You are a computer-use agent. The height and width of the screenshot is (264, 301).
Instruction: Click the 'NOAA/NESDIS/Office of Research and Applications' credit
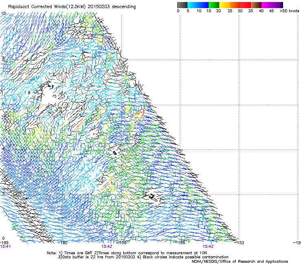240,262
